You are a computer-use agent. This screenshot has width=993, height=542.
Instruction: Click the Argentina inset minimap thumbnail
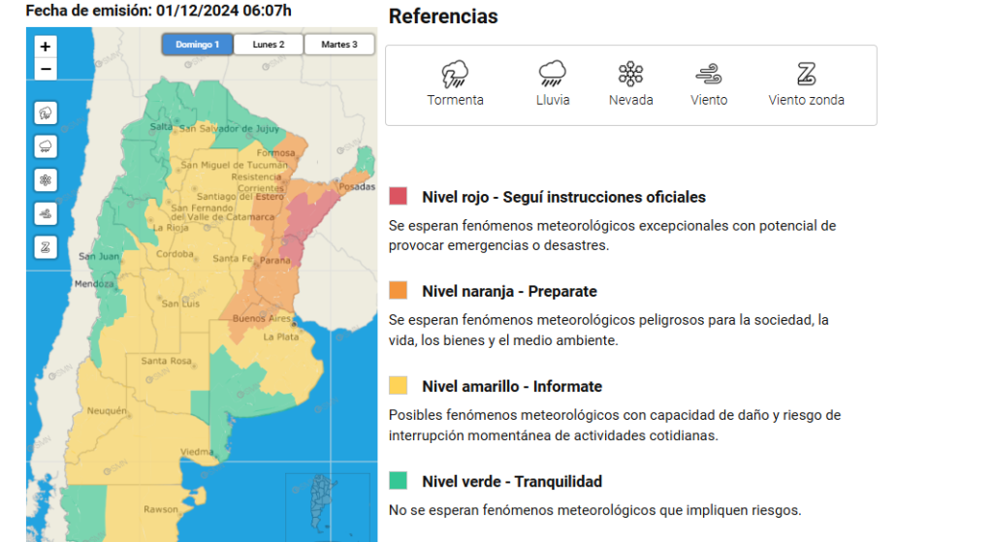(x=328, y=504)
